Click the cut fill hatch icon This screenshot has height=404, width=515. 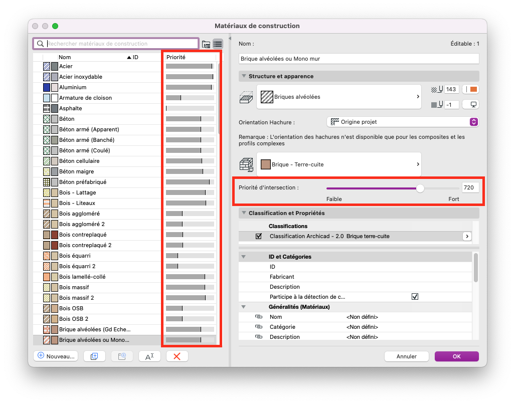[246, 97]
